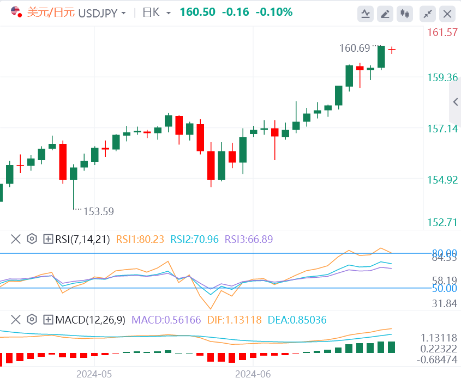The height and width of the screenshot is (384, 461).
Task: Select the drawing pencil tool
Action: coord(385,14)
